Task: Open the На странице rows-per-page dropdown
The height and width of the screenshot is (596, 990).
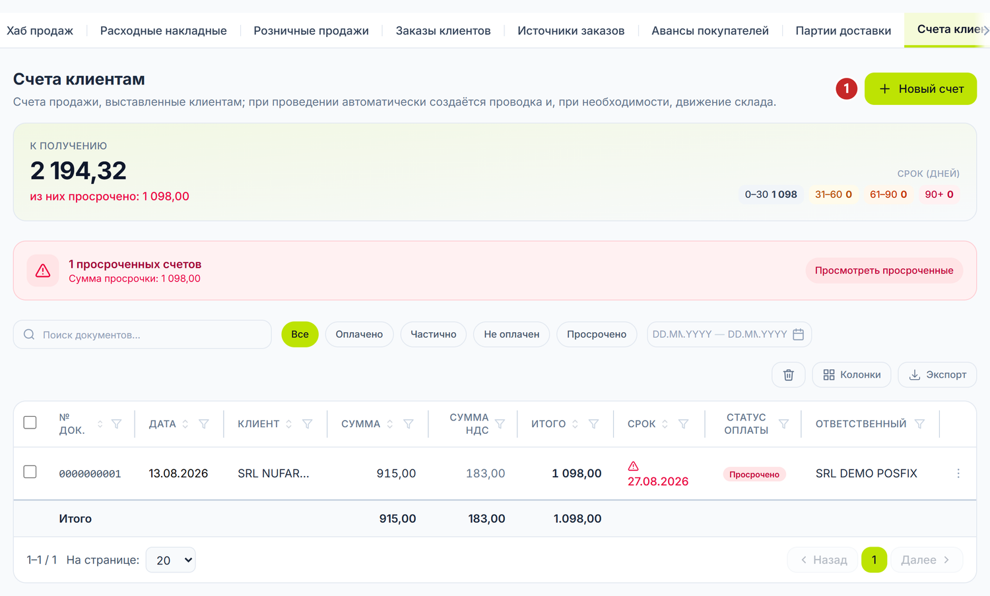Action: click(x=170, y=560)
